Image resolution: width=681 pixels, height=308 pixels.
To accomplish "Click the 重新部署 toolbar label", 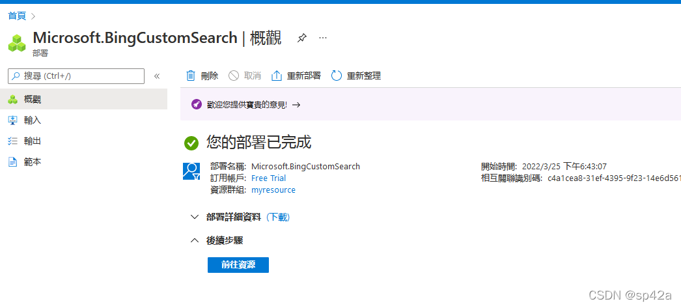I will (304, 76).
